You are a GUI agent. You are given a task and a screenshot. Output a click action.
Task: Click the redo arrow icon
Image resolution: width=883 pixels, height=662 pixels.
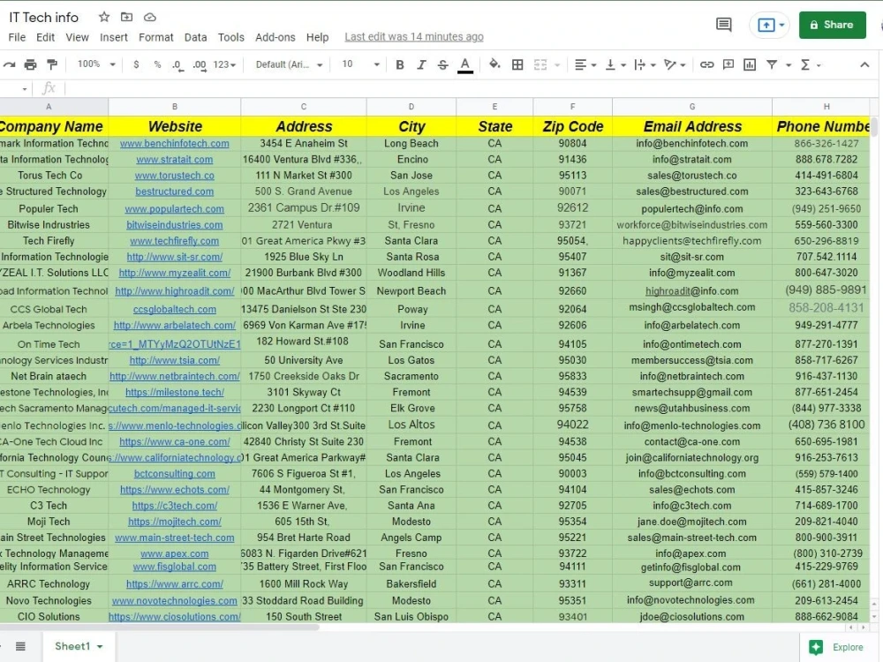[9, 64]
